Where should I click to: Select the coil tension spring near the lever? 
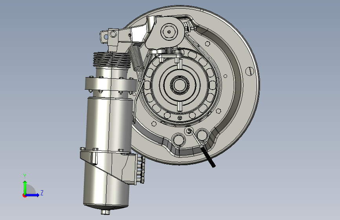pos(136,59)
